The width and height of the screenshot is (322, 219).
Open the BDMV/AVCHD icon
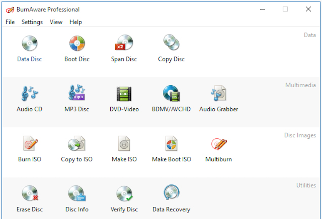[x=171, y=93]
